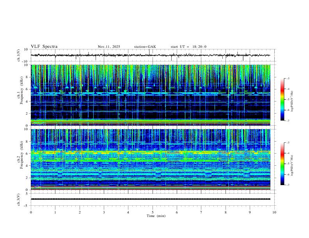Click the "-5" label on ch.2 colorbar
This screenshot has width=309, height=238.
pyautogui.click(x=288, y=164)
